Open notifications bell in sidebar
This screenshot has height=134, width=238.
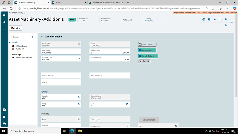[4, 117]
